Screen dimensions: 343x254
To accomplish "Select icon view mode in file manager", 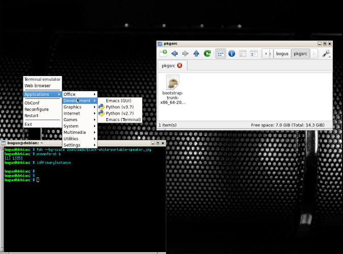I will (221, 53).
